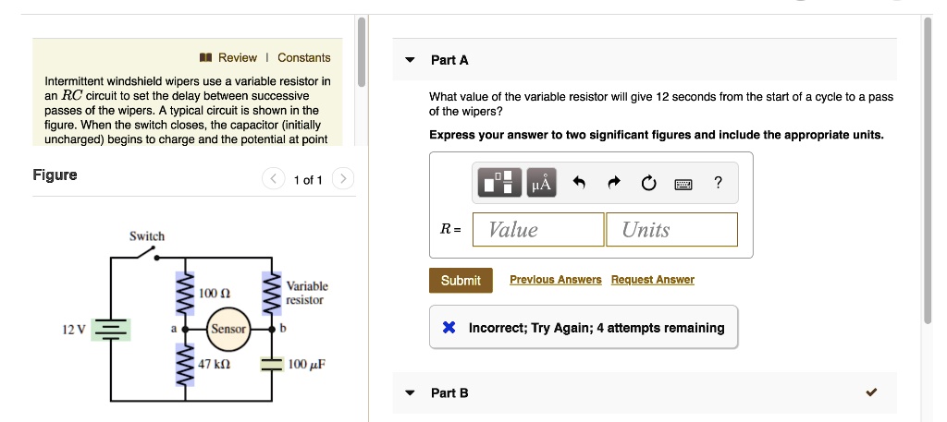Click the Units input field
Image resolution: width=947 pixels, height=422 pixels.
(x=671, y=230)
